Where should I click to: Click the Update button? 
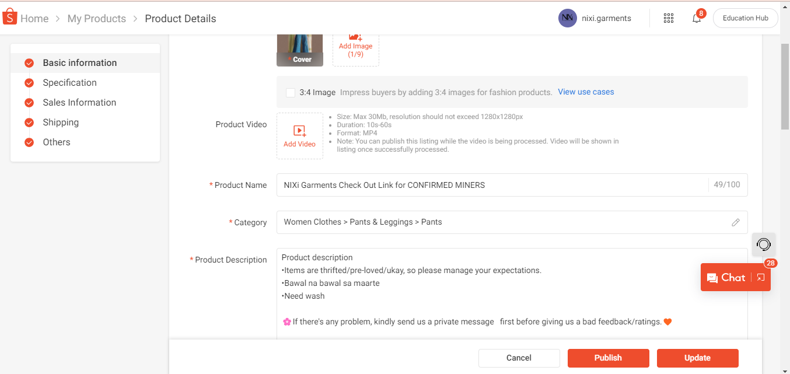[697, 358]
